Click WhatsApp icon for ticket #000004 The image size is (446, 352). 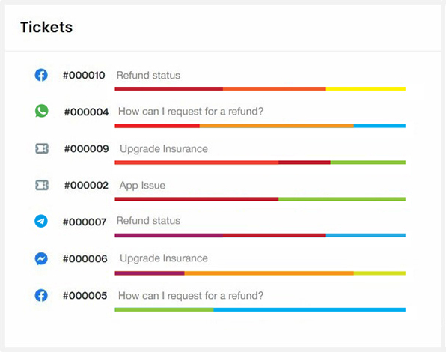click(x=41, y=111)
